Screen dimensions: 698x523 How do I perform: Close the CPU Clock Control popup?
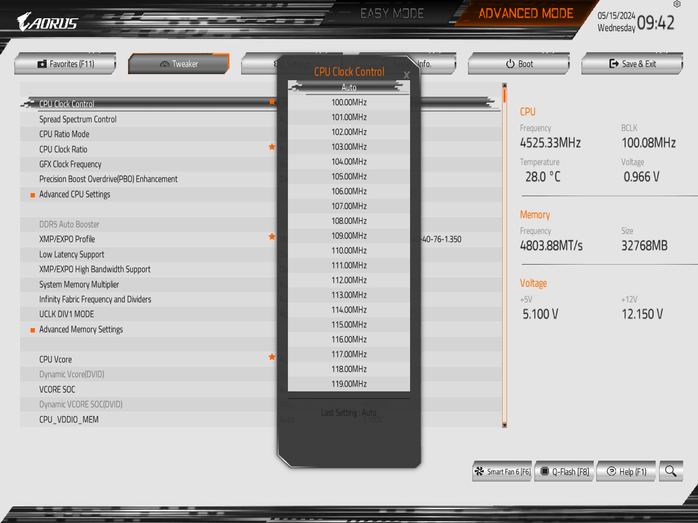(x=407, y=75)
